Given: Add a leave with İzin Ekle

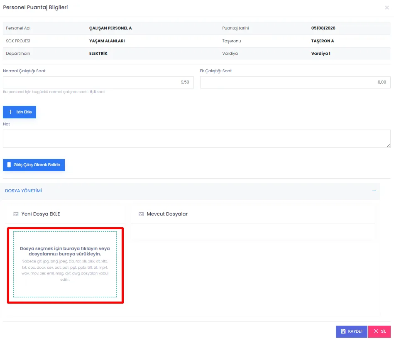Looking at the screenshot, I should tap(20, 112).
